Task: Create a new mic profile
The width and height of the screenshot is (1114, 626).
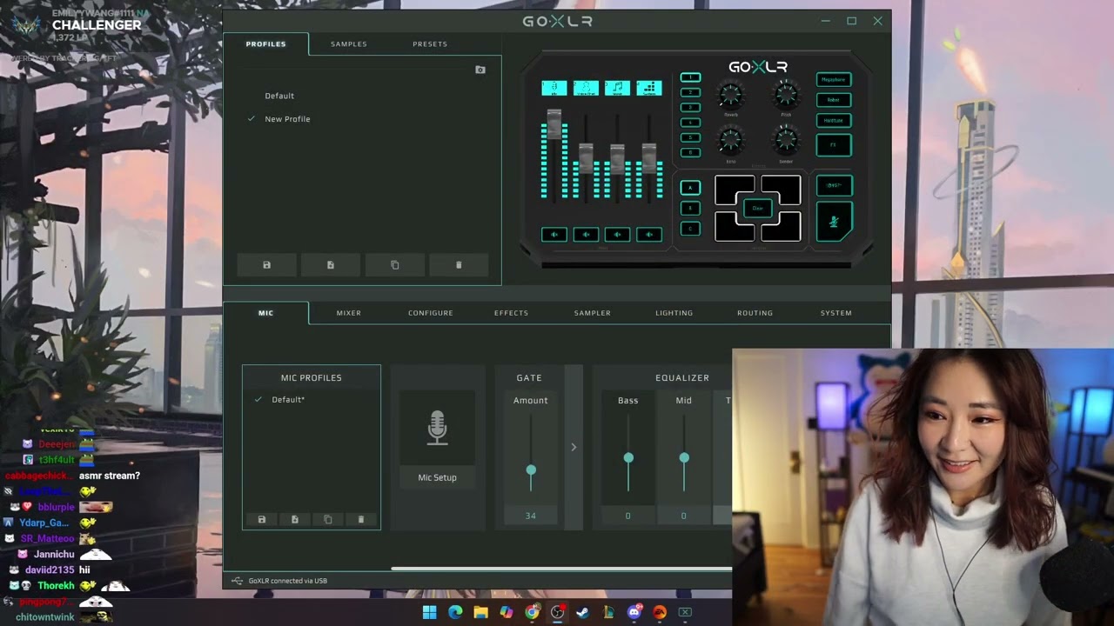Action: 295,520
